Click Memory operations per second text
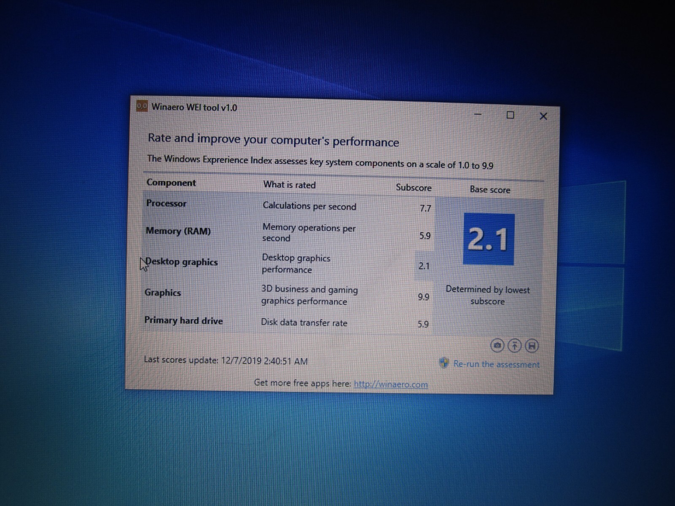The image size is (675, 506). click(309, 233)
